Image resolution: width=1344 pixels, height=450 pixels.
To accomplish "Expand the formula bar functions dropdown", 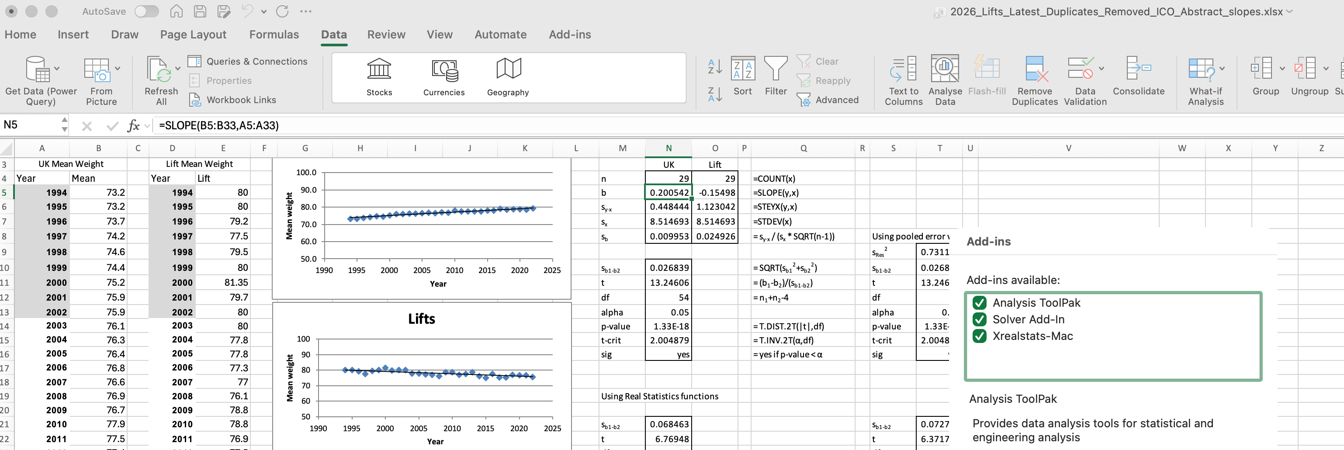I will point(147,126).
